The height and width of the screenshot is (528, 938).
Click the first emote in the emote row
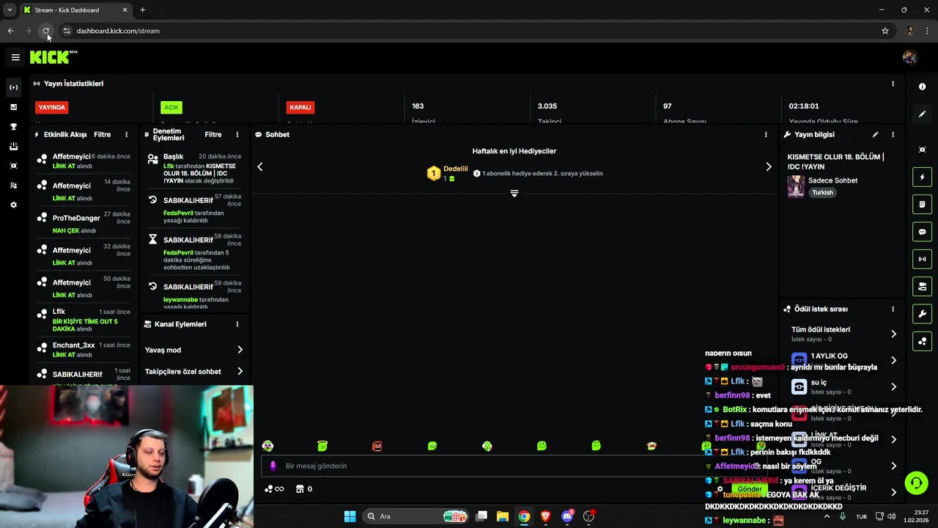coord(267,446)
